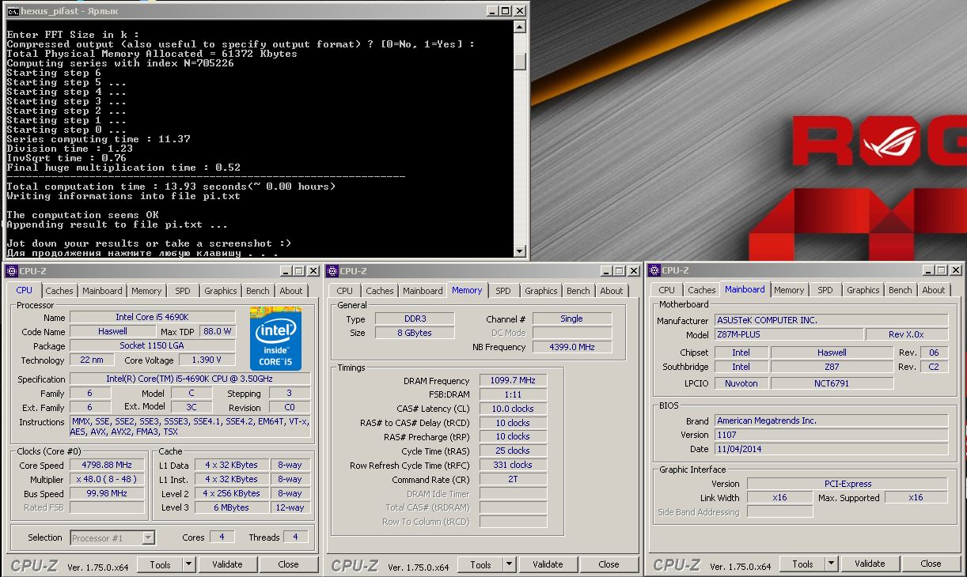
Task: Click the memory Type field DDR3
Action: tap(413, 319)
